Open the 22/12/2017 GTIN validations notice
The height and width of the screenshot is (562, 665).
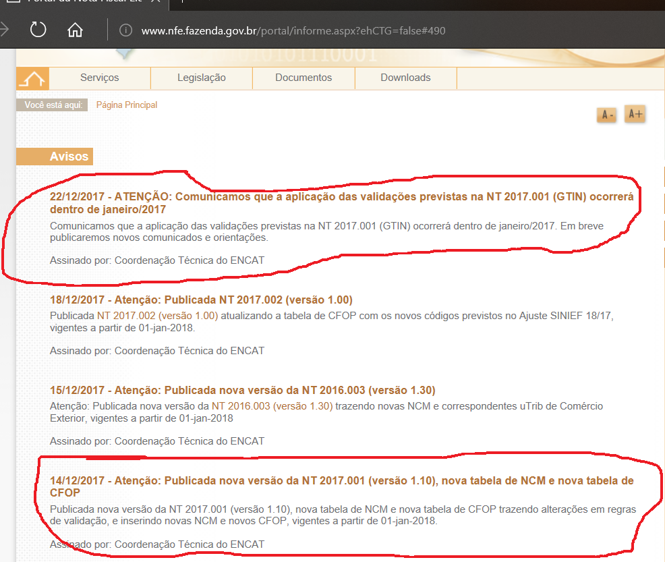pyautogui.click(x=341, y=203)
